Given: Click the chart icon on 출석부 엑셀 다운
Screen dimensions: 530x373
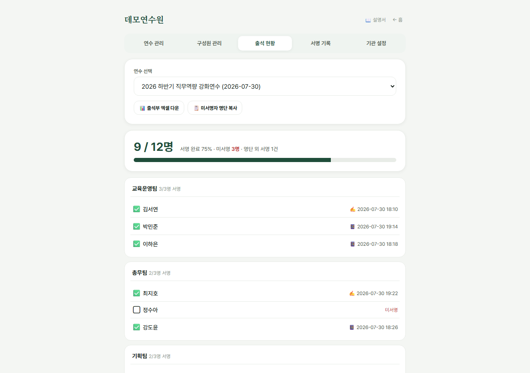Looking at the screenshot, I should point(142,108).
